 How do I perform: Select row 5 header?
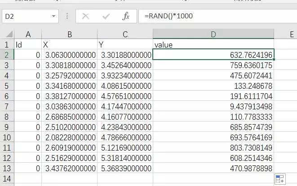click(7, 86)
